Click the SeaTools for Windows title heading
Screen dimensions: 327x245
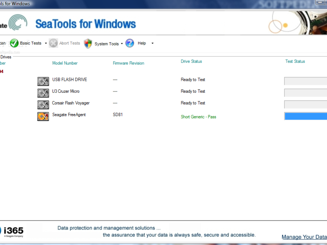86,24
